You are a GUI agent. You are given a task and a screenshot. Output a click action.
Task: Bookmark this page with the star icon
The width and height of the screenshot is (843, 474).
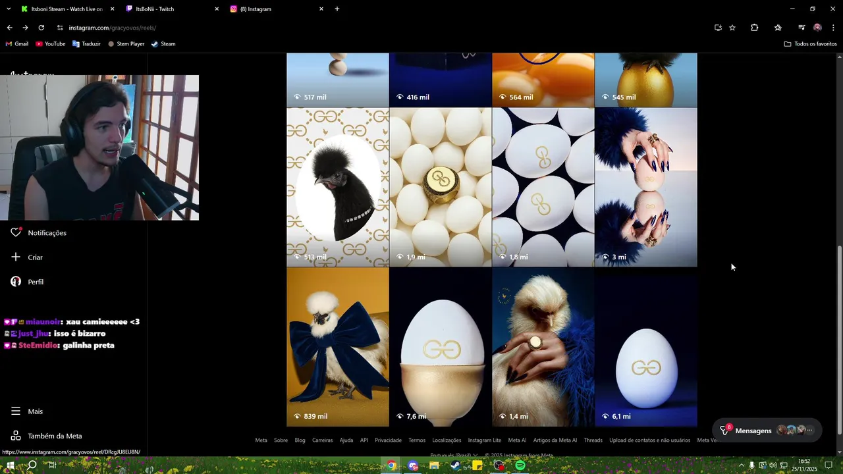pyautogui.click(x=732, y=28)
